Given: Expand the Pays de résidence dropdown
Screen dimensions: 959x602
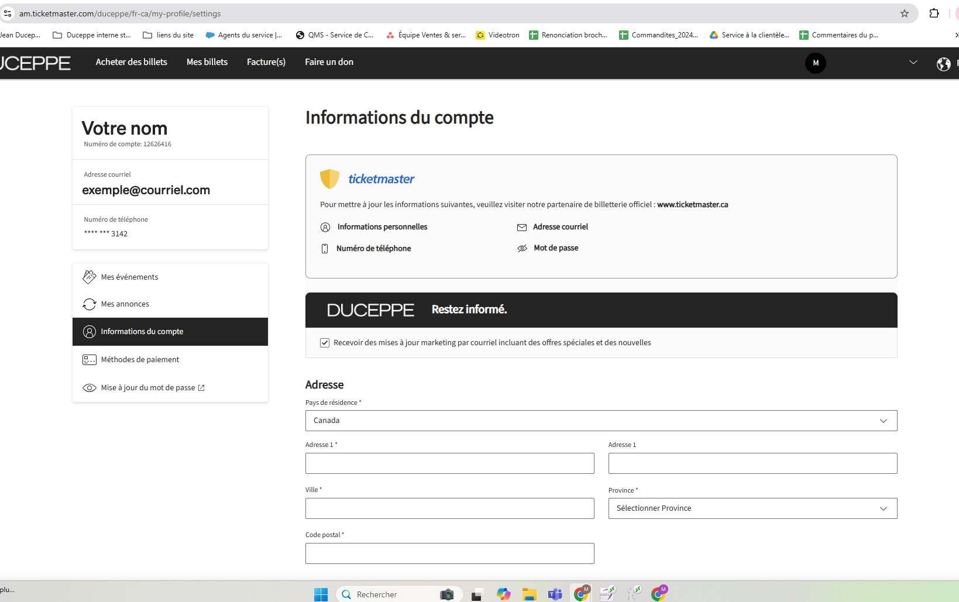Looking at the screenshot, I should pos(601,421).
